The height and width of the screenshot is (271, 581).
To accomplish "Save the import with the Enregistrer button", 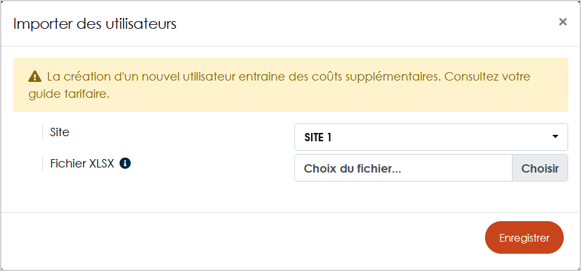I will (524, 238).
